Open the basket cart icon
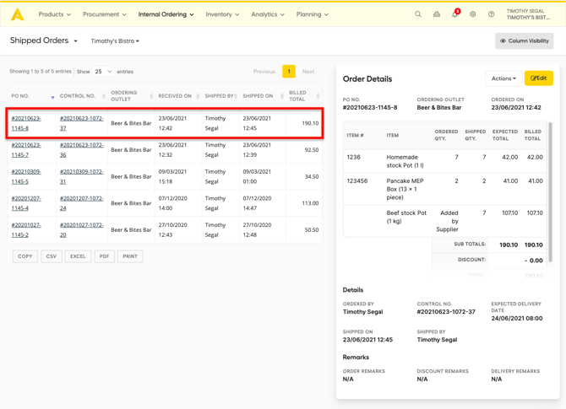The height and width of the screenshot is (409, 566). [437, 14]
